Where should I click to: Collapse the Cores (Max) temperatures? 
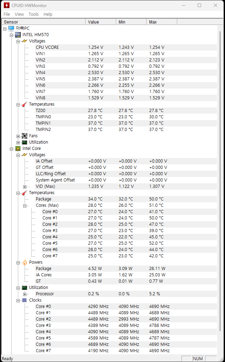pos(25,206)
